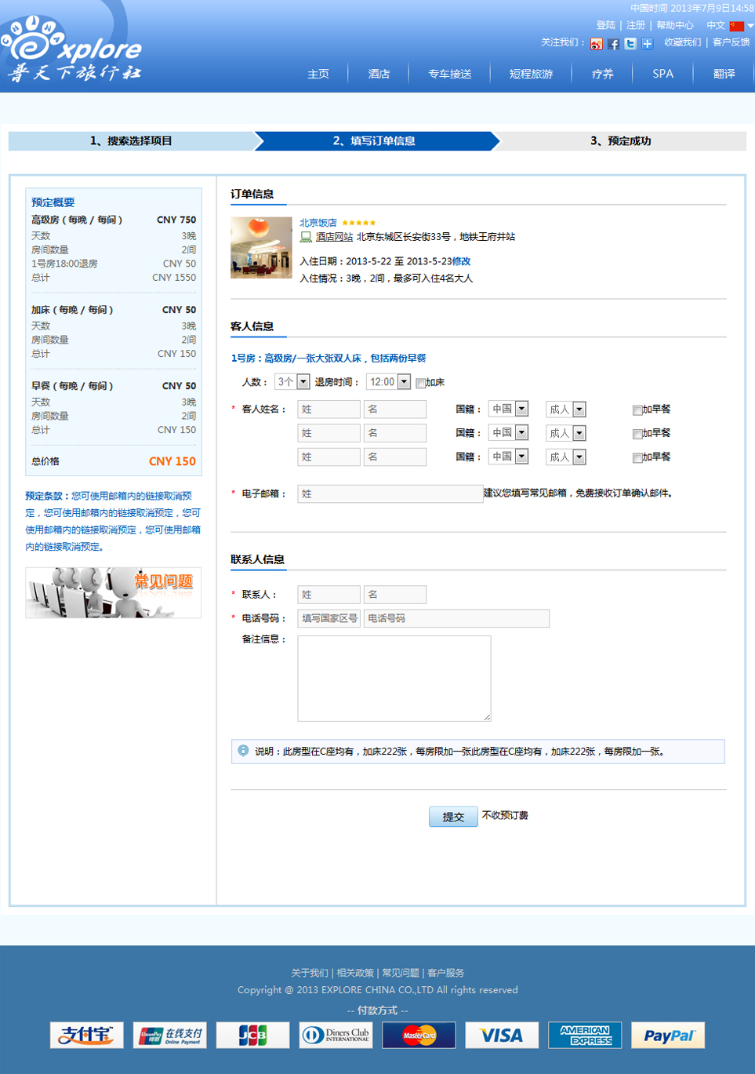Check 加早餐 for the third guest

[x=637, y=457]
